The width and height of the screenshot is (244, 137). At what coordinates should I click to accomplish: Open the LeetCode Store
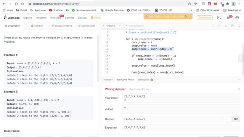(x=96, y=18)
